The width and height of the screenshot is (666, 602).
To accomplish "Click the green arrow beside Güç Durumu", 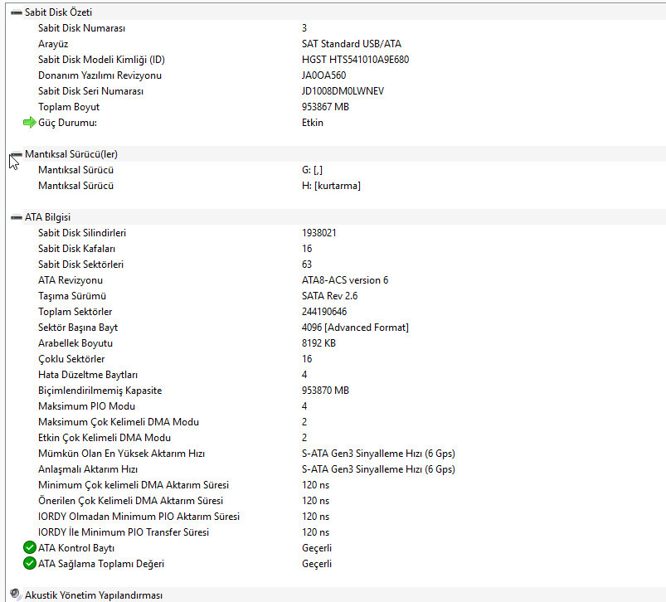I will click(29, 123).
